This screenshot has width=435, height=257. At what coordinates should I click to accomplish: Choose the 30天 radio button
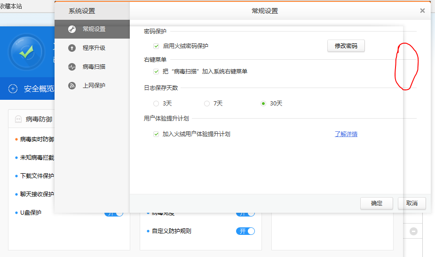click(263, 104)
